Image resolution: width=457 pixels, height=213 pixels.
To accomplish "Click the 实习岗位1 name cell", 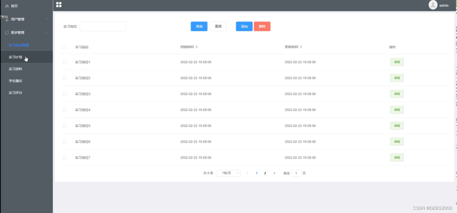I will point(83,62).
